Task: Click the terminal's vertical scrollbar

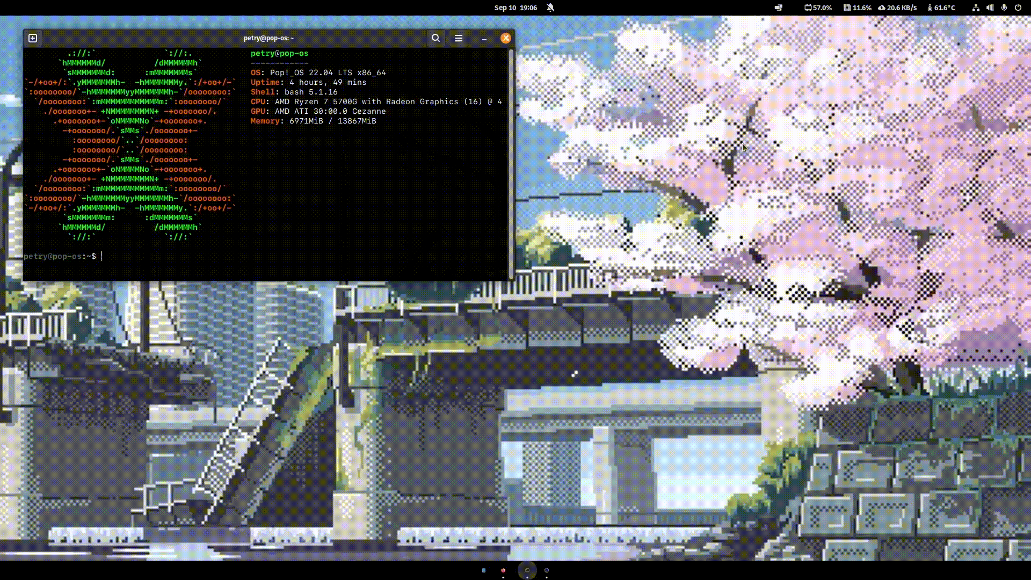Action: (x=511, y=164)
